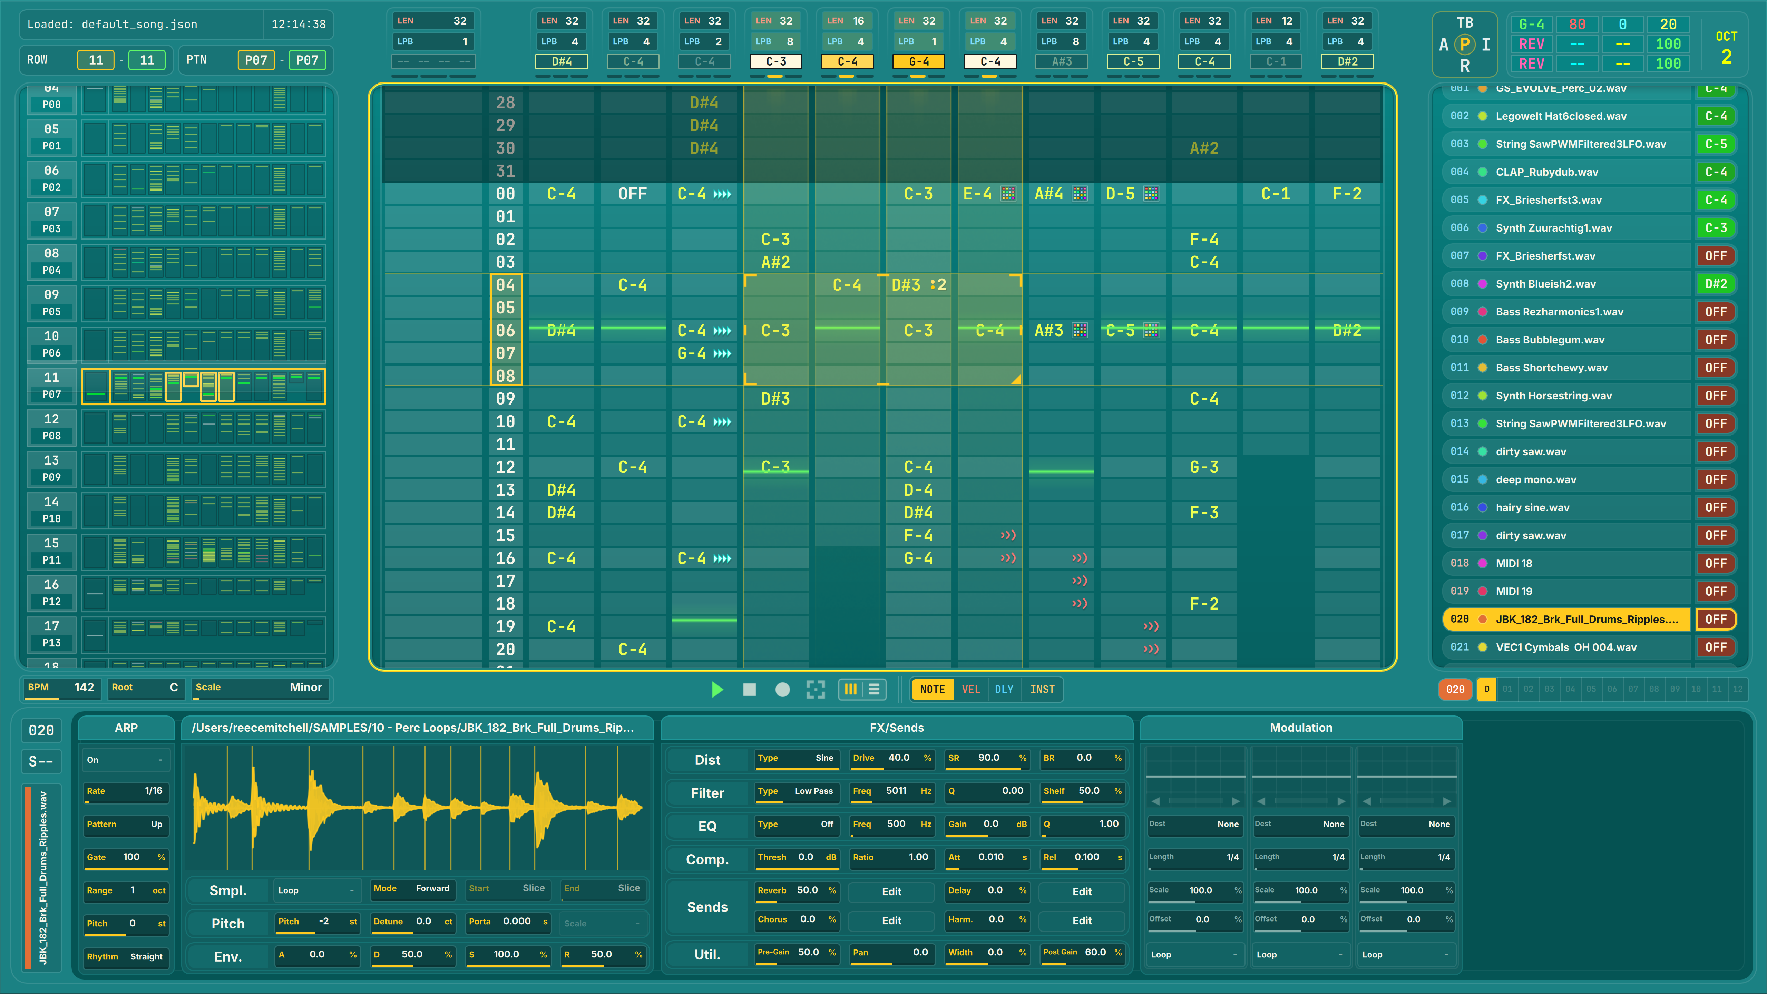
Task: Toggle FX_Briesherfst.wav OFF badge
Action: tap(1716, 256)
